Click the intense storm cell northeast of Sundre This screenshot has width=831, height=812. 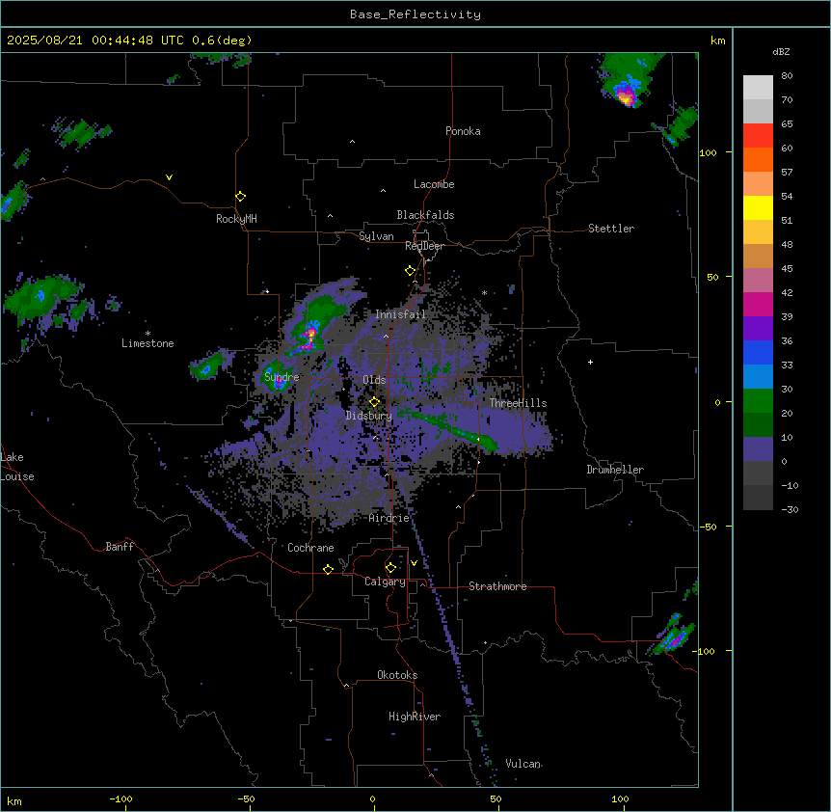(310, 335)
